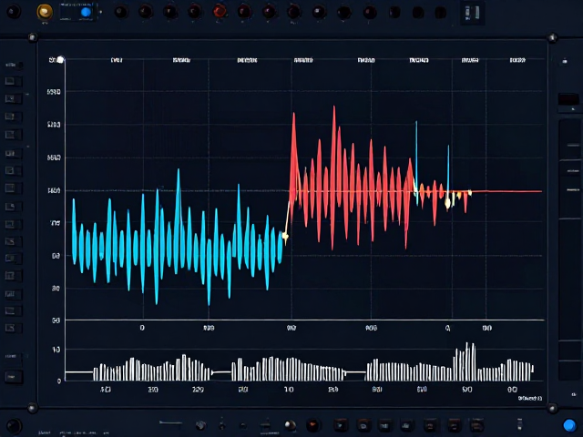Expand the bottom button in left sidebar
This screenshot has height=437, width=583.
(14, 377)
